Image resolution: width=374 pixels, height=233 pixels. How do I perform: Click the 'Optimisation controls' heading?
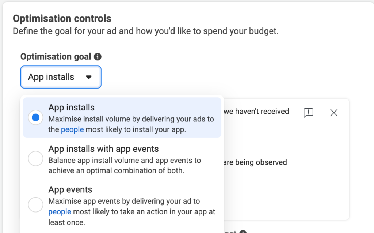pyautogui.click(x=62, y=18)
